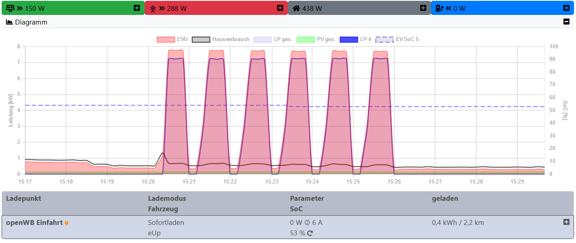This screenshot has width=576, height=243.
Task: Expand the red grid 288 W panel
Action: (x=280, y=8)
